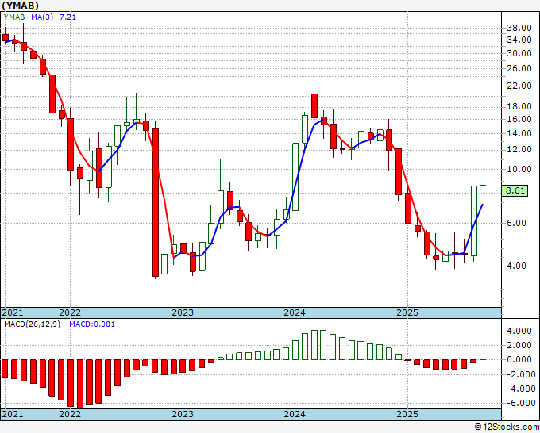Click the 10.00 price axis label

[x=519, y=169]
